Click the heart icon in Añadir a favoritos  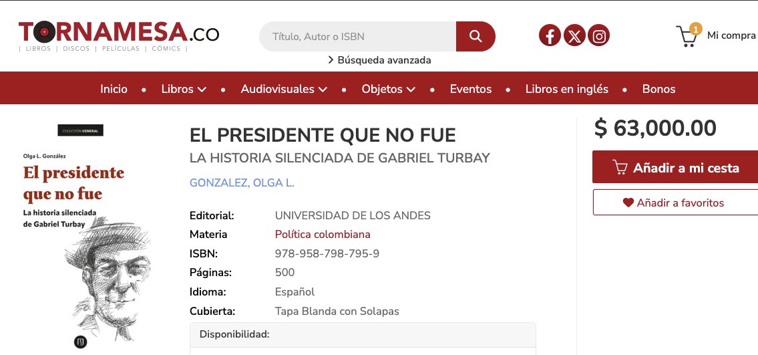pyautogui.click(x=628, y=203)
